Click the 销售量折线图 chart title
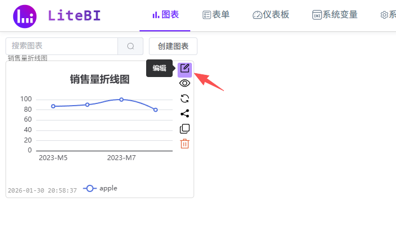Viewport: 396px width, 230px height. [100, 79]
